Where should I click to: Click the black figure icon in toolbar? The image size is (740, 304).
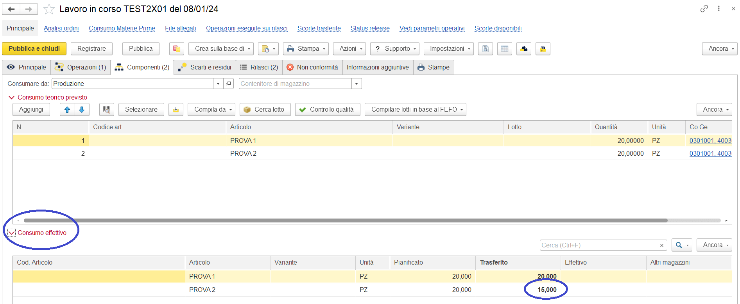point(524,49)
